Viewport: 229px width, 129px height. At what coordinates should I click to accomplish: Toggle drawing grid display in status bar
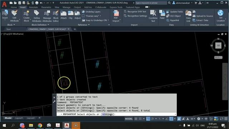(136, 119)
